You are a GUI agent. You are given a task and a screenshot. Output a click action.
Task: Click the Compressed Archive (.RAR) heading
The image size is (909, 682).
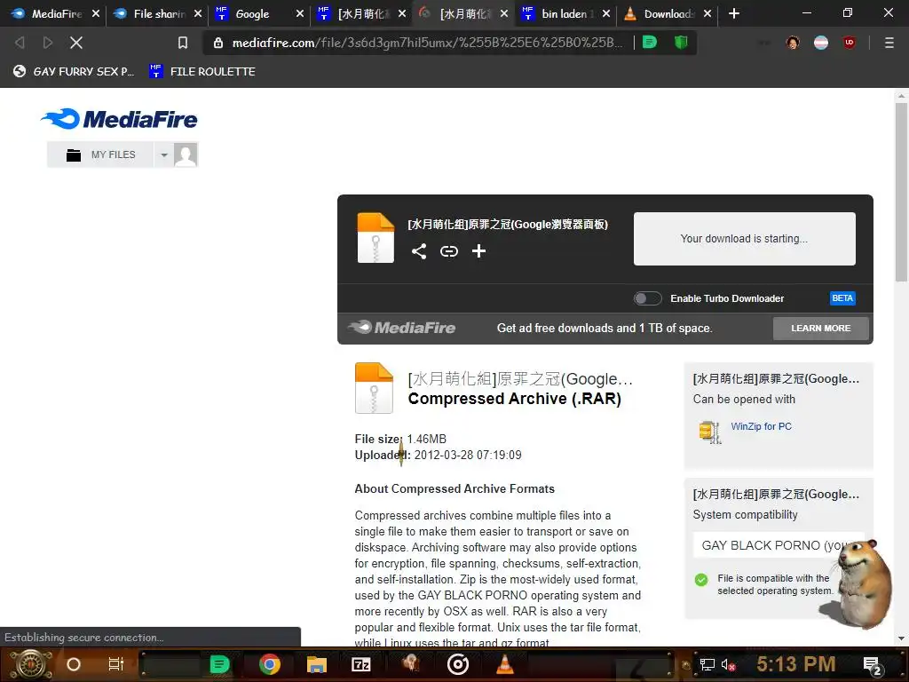(x=514, y=399)
